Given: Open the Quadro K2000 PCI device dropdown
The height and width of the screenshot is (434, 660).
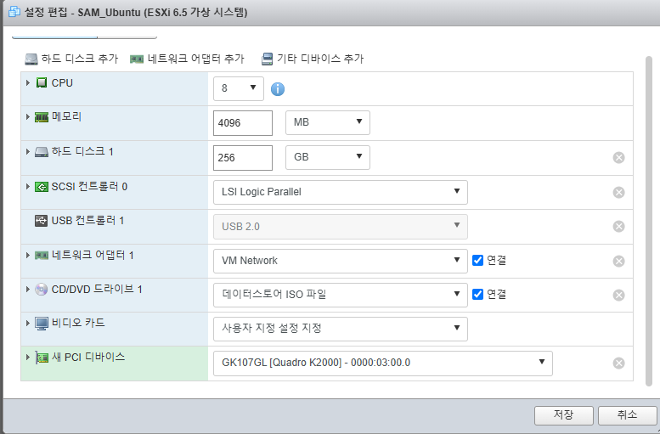Looking at the screenshot, I should pyautogui.click(x=382, y=363).
